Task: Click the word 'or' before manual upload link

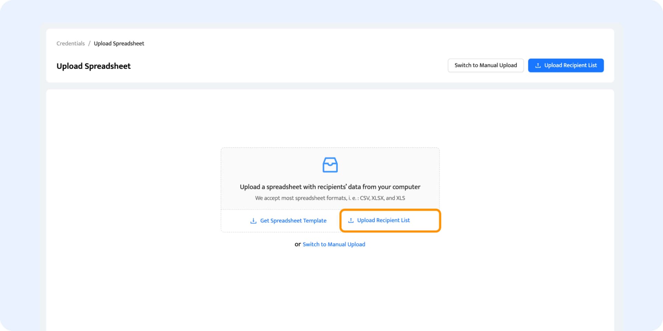Action: point(297,244)
